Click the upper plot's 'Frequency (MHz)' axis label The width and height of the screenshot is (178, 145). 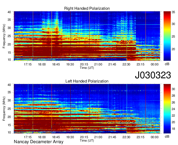pos(4,36)
